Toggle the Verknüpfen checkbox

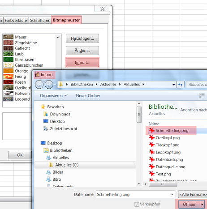click(137, 204)
